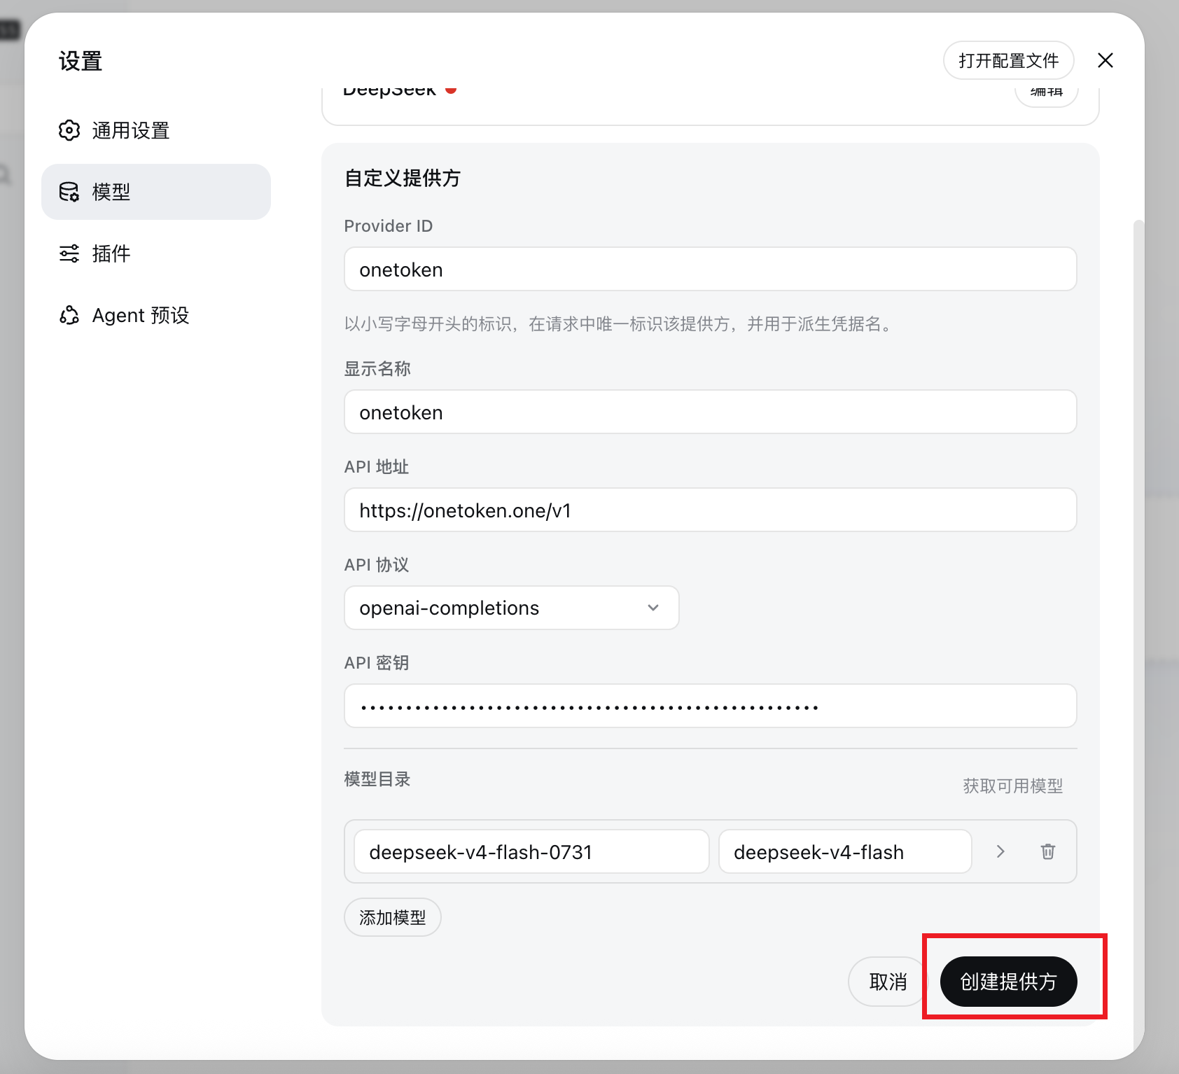1179x1074 pixels.
Task: Click the sliders icon beside 插件
Action: point(69,253)
